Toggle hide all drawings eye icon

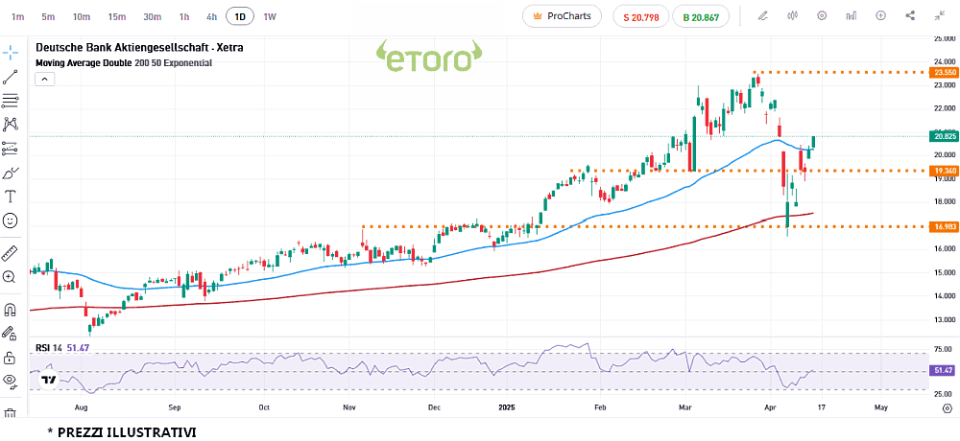click(10, 381)
